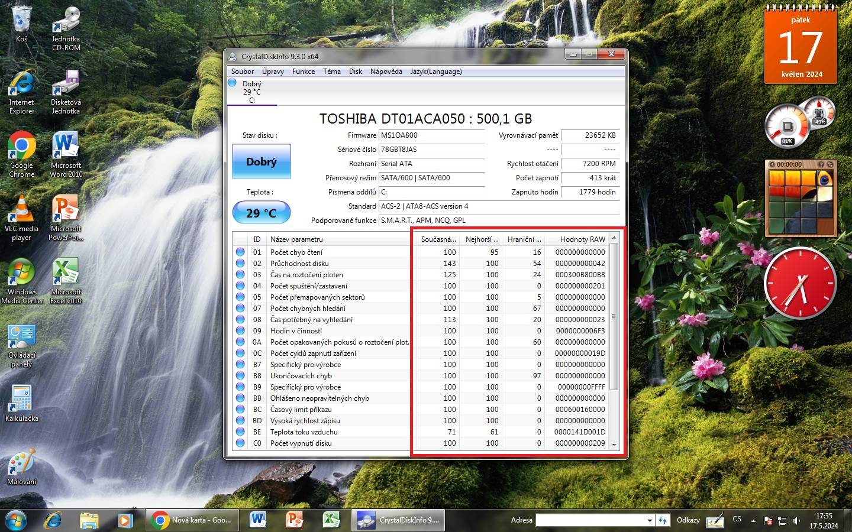Open the Jednotka CD-ROM desktop icon

point(66,28)
